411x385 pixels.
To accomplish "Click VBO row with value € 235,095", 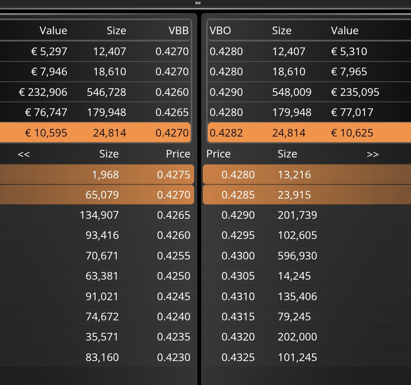I will (x=309, y=92).
